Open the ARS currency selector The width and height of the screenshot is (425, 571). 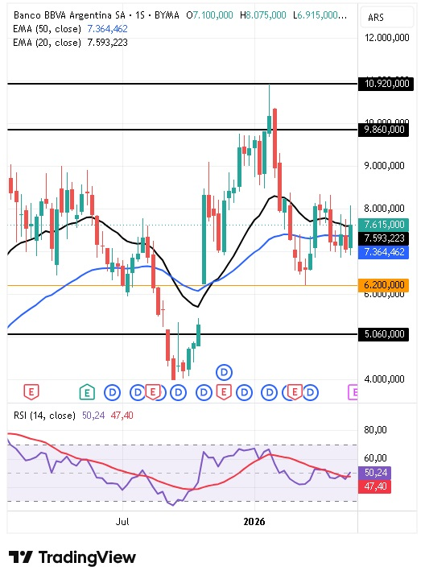pyautogui.click(x=387, y=17)
